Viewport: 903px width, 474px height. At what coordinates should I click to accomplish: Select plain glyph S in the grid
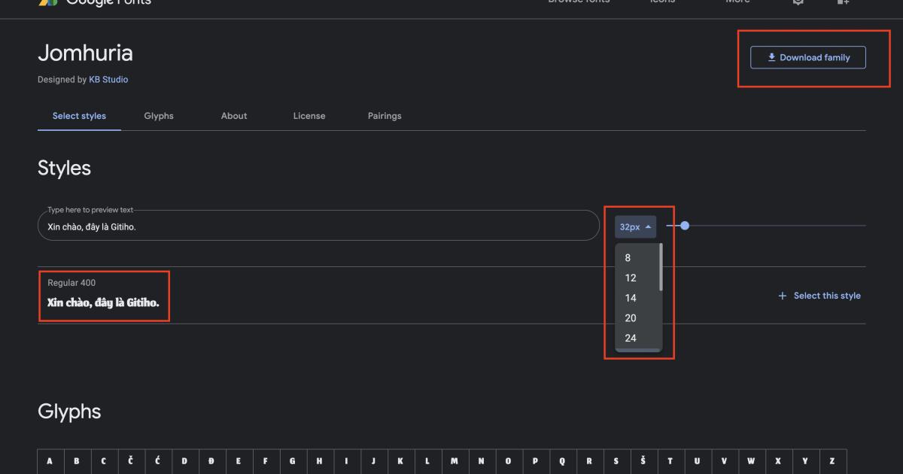click(x=616, y=461)
